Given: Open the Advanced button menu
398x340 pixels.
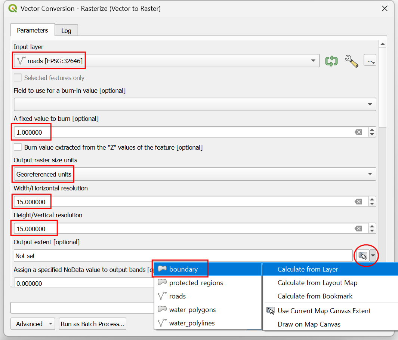Looking at the screenshot, I should (x=33, y=324).
